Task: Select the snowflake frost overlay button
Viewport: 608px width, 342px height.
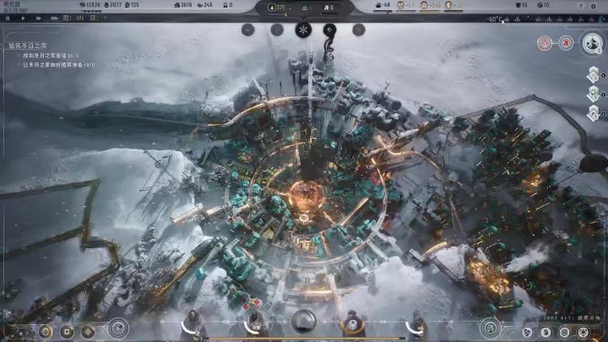Action: 303,30
